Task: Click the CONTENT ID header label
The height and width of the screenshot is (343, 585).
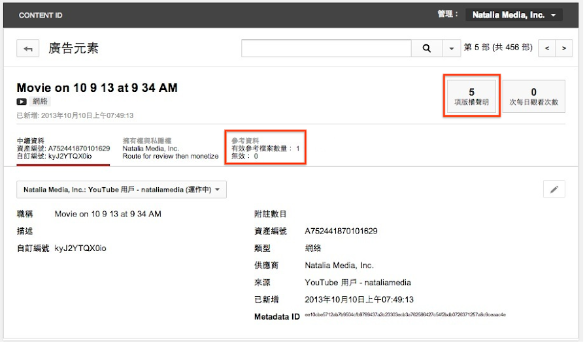Action: click(41, 16)
